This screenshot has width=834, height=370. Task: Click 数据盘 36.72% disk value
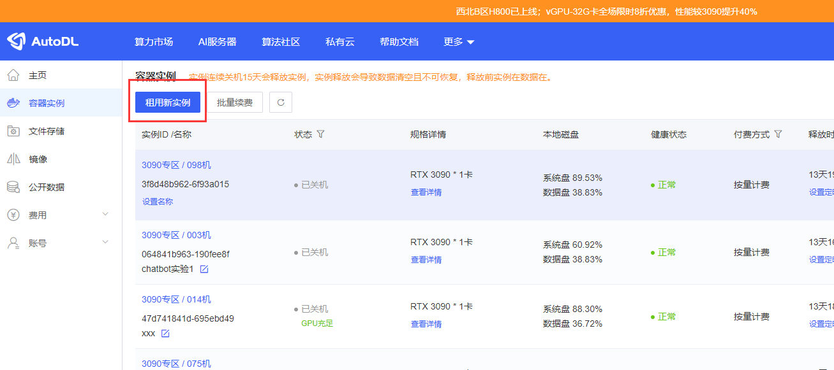572,324
